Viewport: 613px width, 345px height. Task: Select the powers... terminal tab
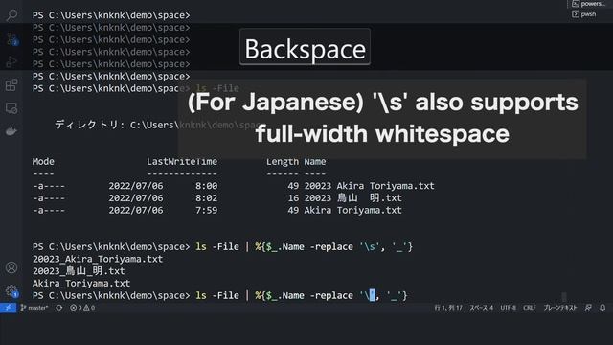point(588,4)
